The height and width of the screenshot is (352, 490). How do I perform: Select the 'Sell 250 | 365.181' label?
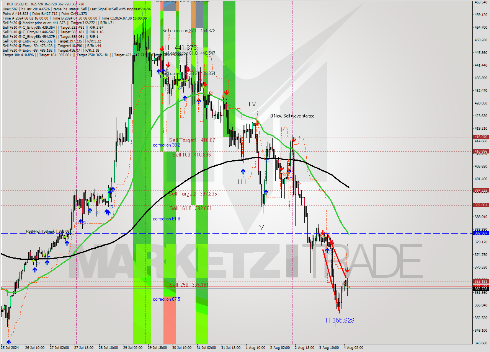click(x=189, y=285)
